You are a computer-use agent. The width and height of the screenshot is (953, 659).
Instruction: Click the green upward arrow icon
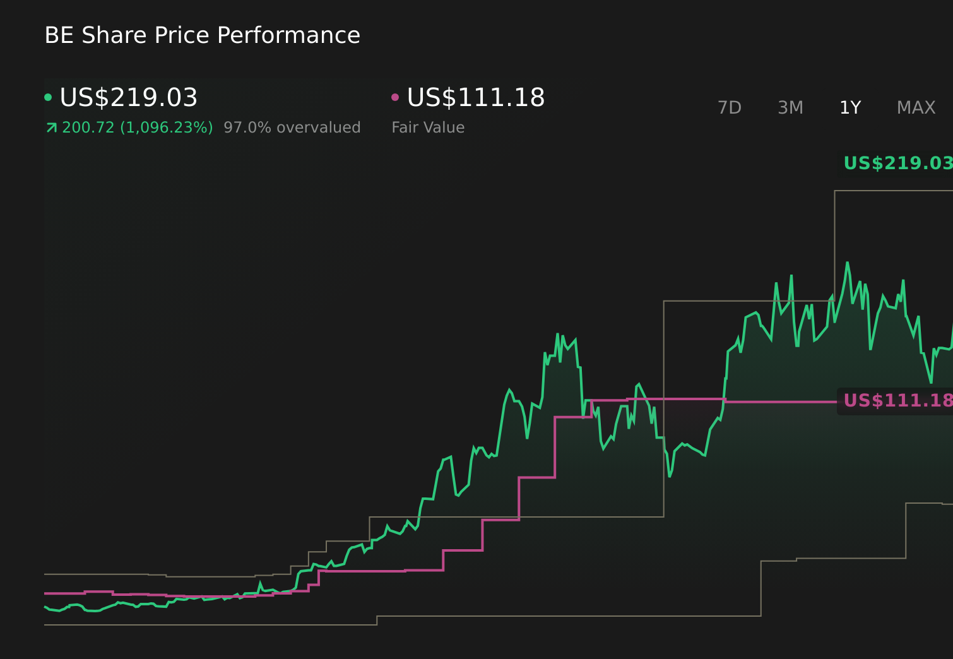(52, 128)
